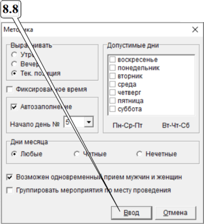Confirm with the Ввод button

(x=131, y=213)
